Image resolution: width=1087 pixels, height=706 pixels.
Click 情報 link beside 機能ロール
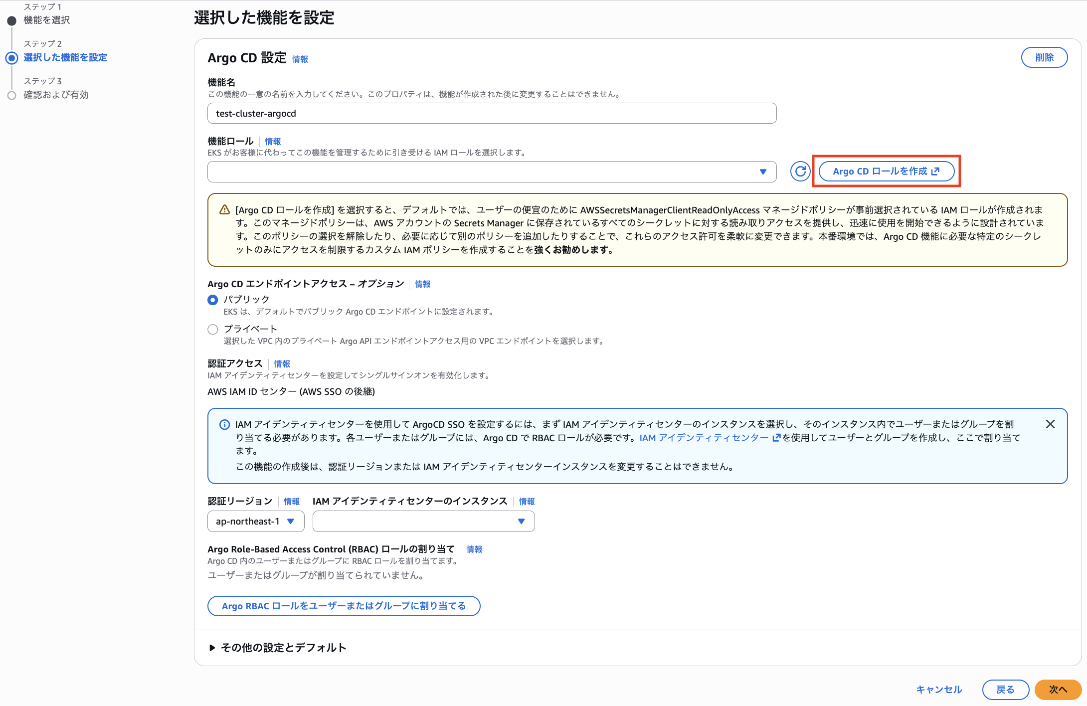273,142
